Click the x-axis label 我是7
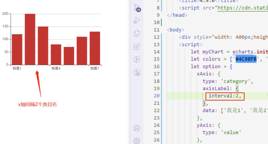 [x=95, y=69]
